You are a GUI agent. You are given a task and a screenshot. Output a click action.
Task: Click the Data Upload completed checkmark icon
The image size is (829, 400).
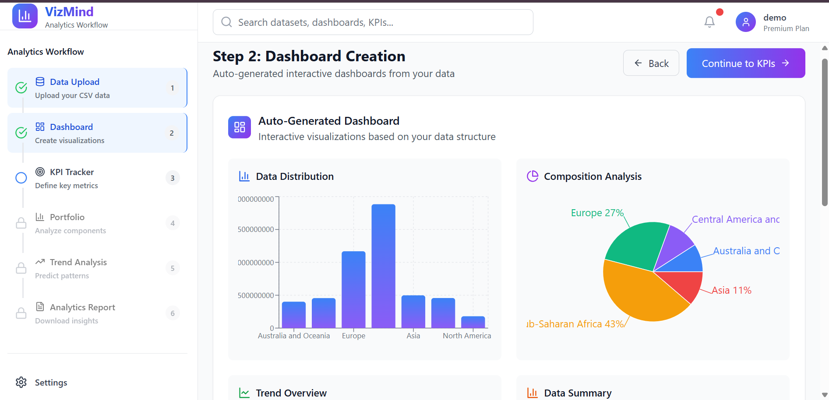(21, 88)
